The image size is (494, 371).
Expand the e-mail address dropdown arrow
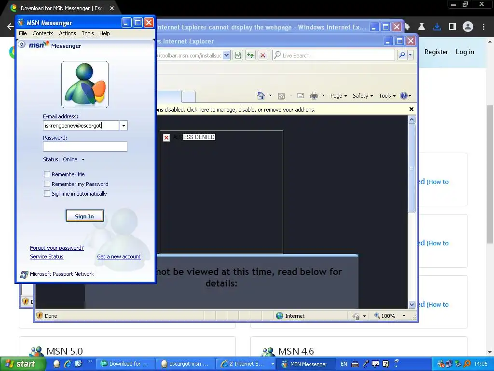pos(123,126)
